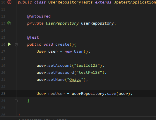Click the setPassword method call
This screenshot has width=156, height=120.
[x=61, y=73]
